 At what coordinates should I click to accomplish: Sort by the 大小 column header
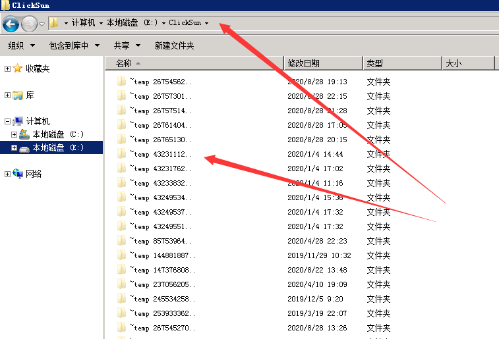[469, 63]
